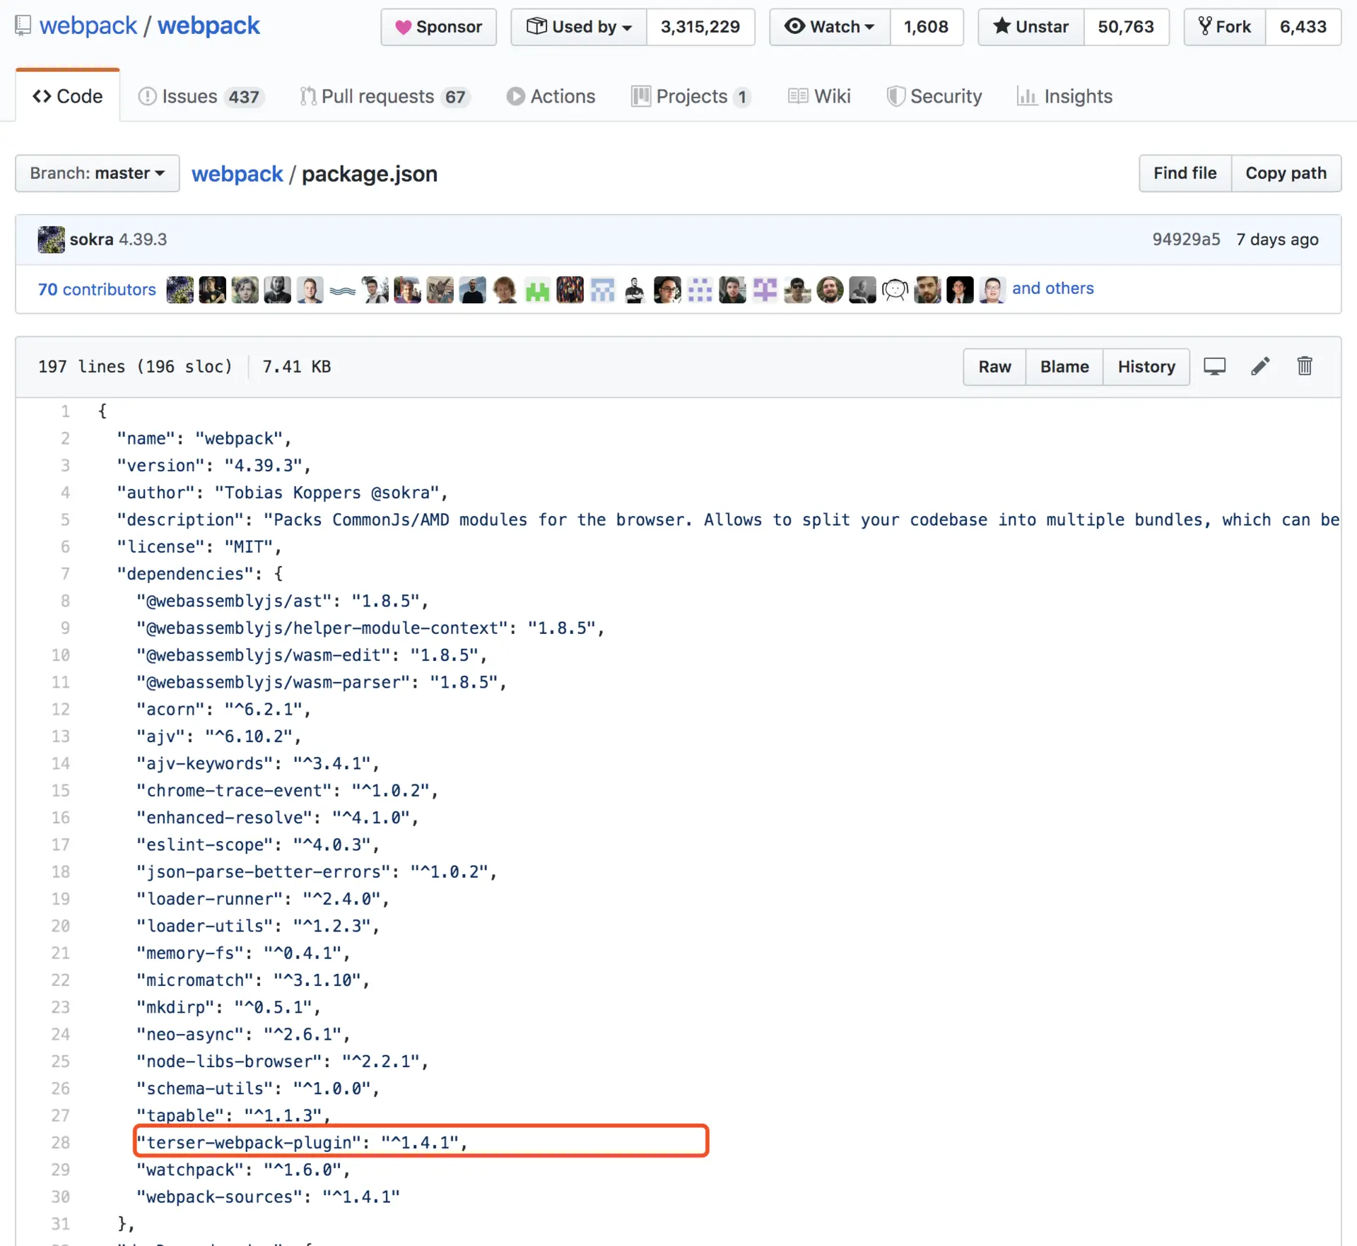Image resolution: width=1357 pixels, height=1246 pixels.
Task: Open the file History
Action: (1146, 367)
